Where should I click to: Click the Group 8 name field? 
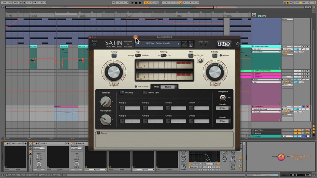202,121
